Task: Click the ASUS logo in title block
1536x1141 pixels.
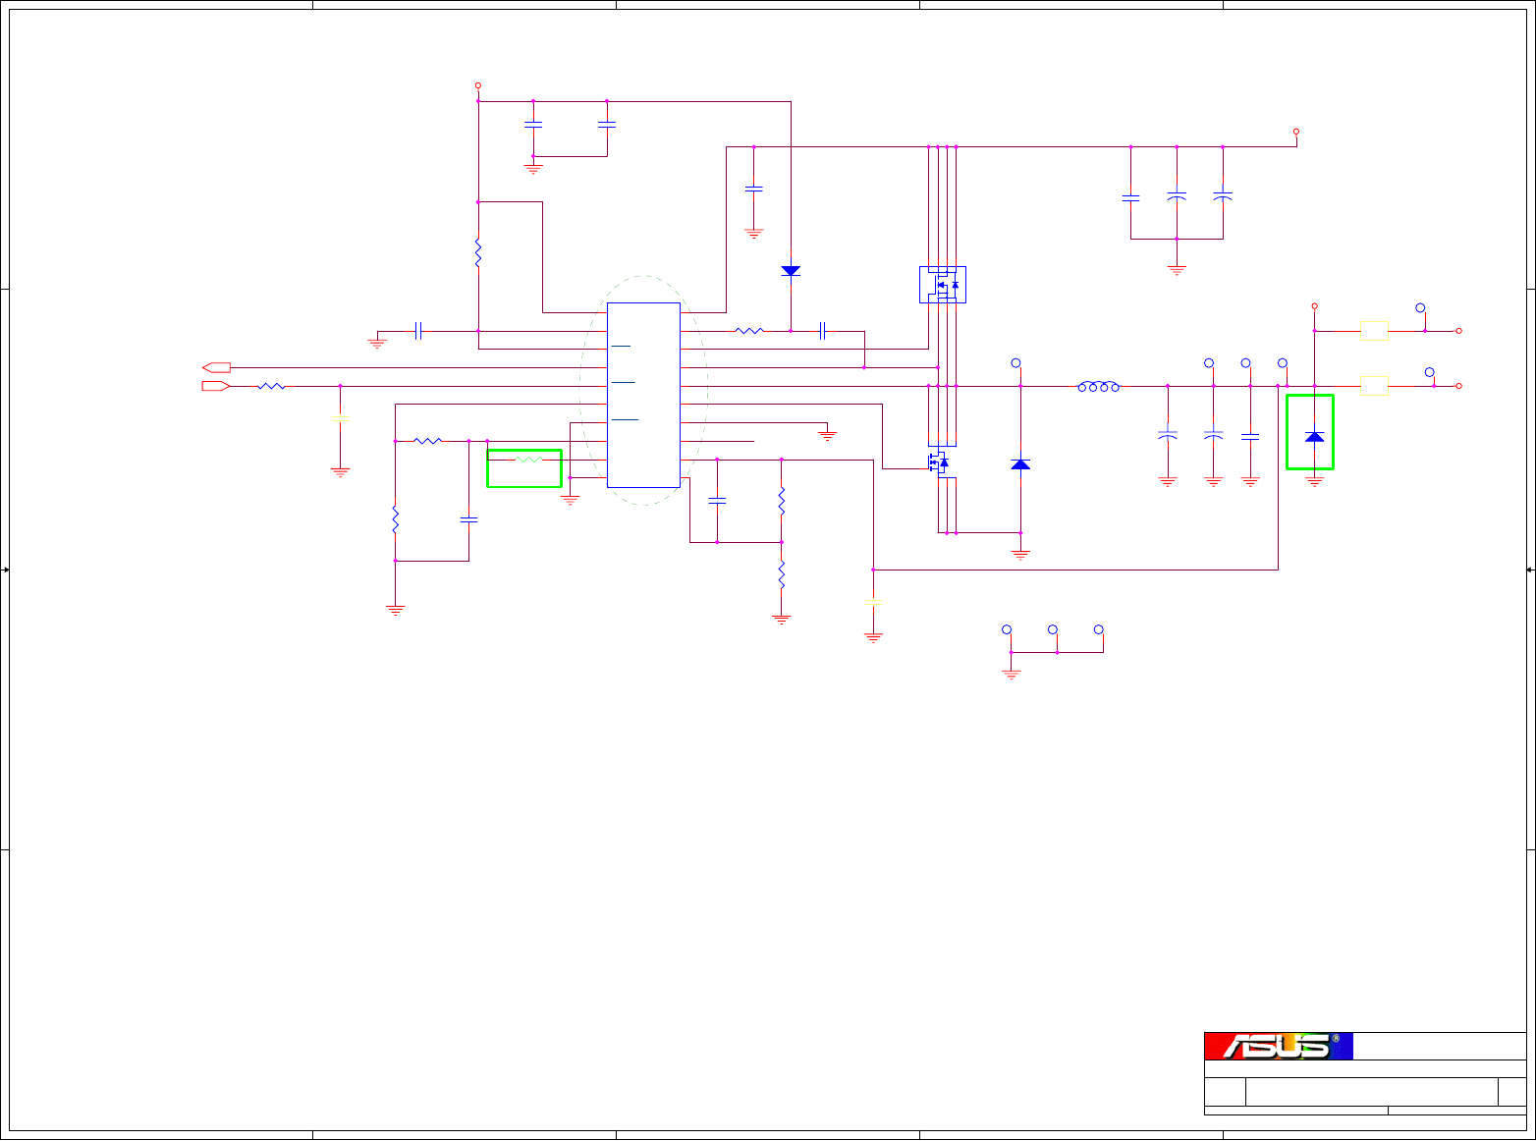Action: (1279, 1046)
